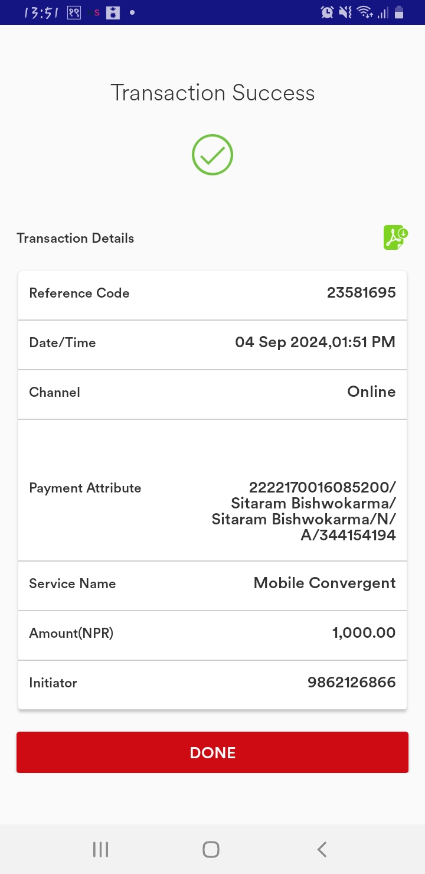
Task: Tap the Initiator number 9862126866
Action: click(x=352, y=683)
